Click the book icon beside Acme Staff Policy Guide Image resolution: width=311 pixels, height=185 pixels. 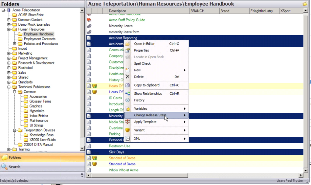[89, 20]
